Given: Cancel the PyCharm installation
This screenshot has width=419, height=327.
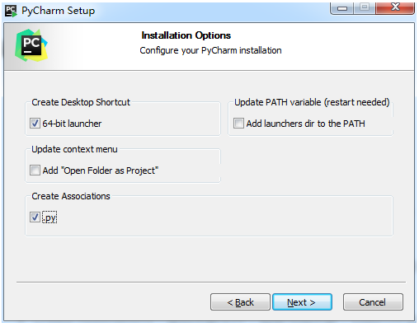Looking at the screenshot, I should pos(373,302).
